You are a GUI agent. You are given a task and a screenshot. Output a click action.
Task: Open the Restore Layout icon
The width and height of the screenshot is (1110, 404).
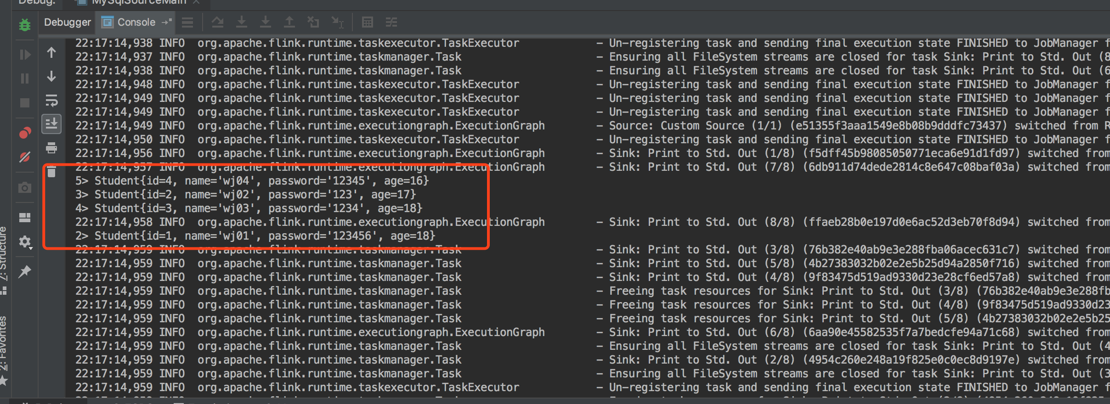tap(25, 218)
